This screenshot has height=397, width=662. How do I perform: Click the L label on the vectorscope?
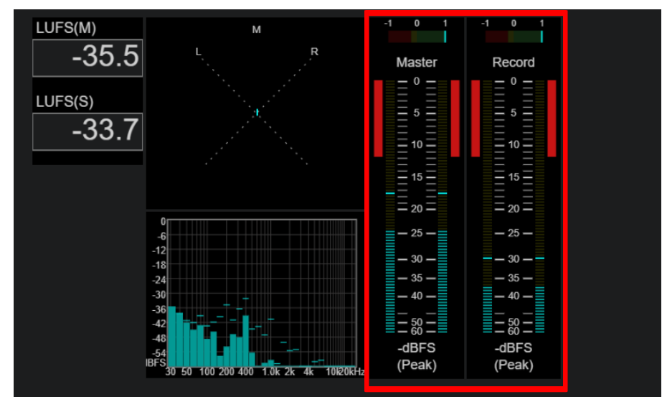click(198, 52)
